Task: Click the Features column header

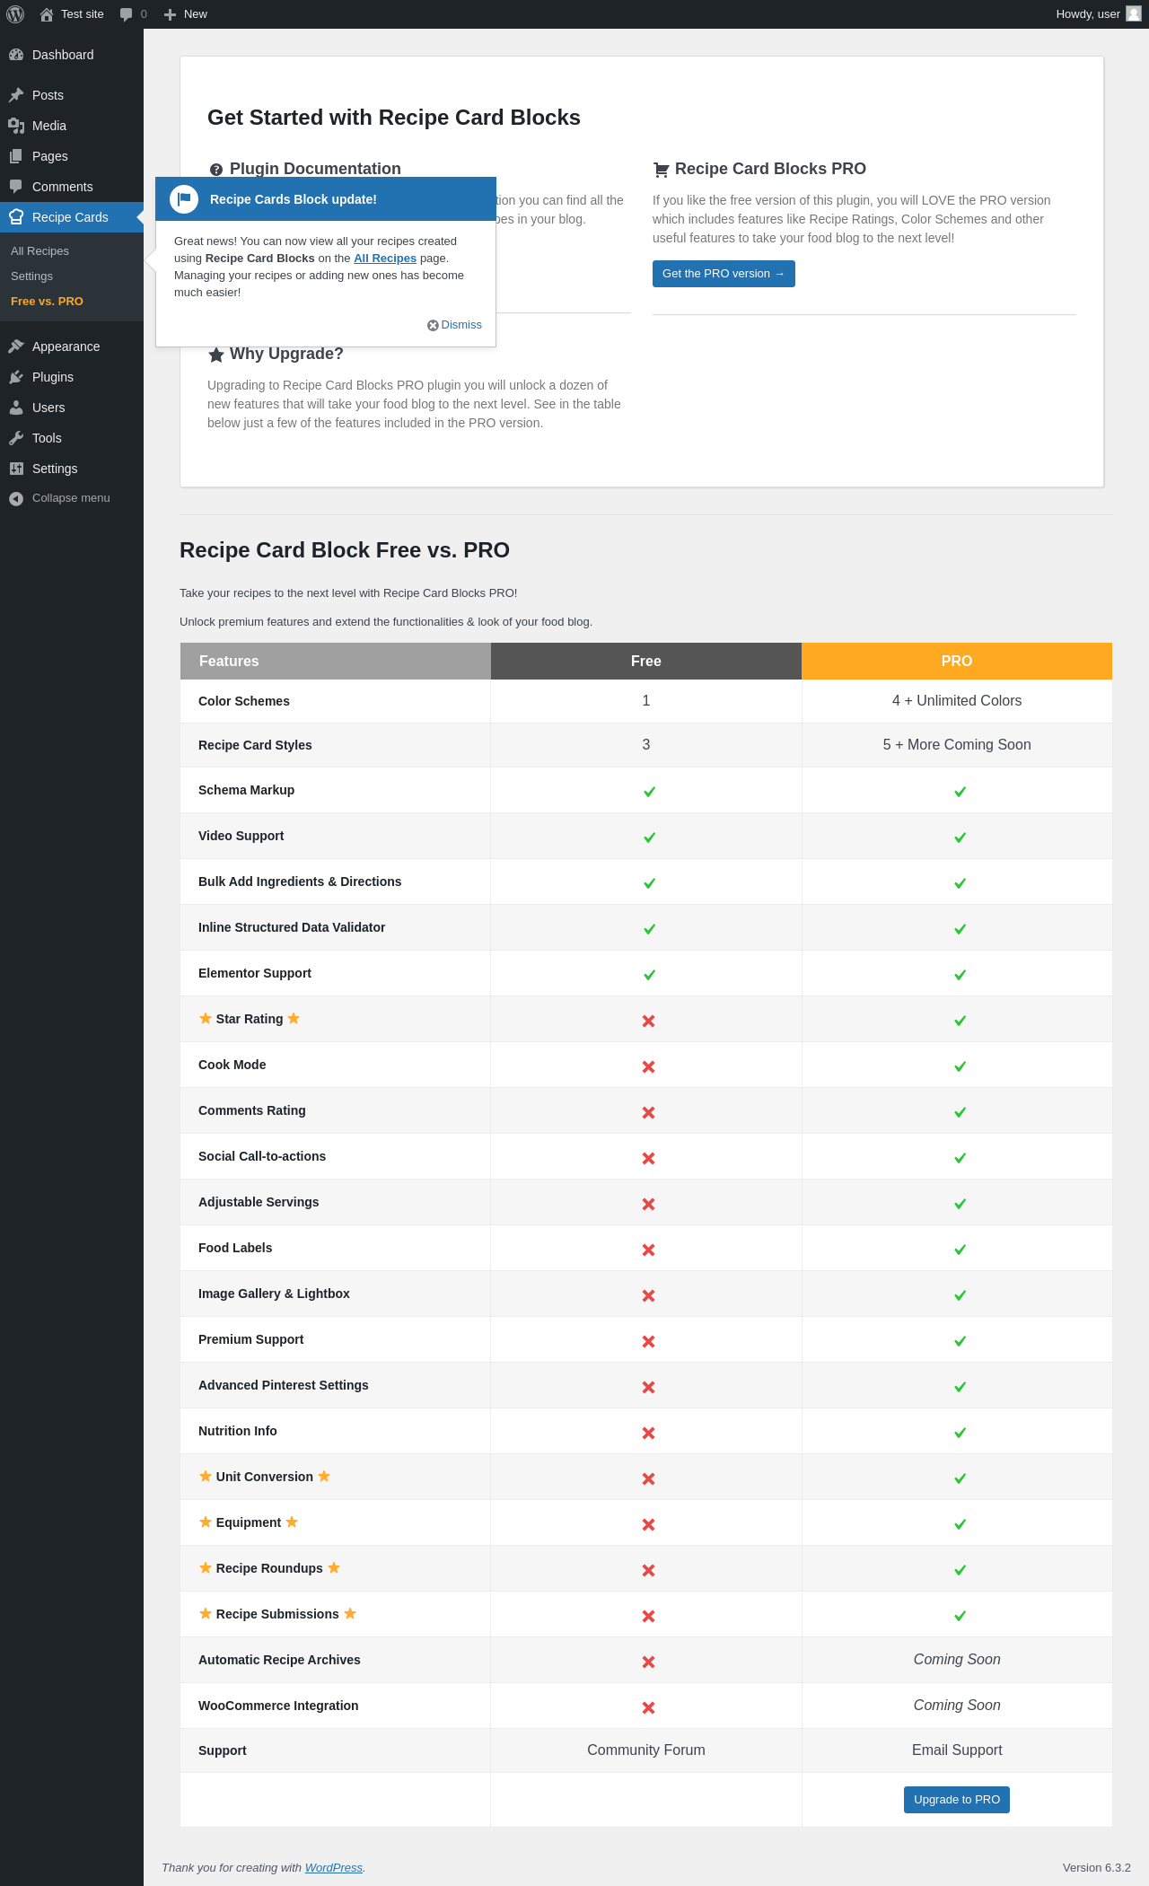Action: pos(336,661)
